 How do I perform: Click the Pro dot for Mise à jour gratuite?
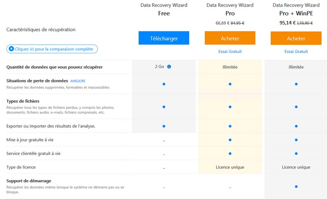230,140
